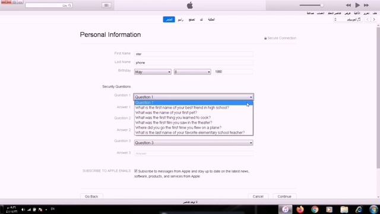The height and width of the screenshot is (214, 380).
Task: Choose 'favorite elementary school teacher' question
Action: pos(194,133)
